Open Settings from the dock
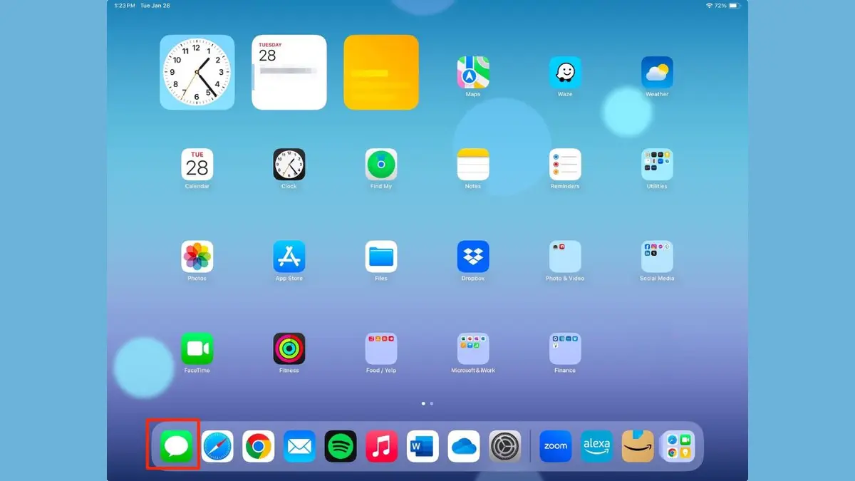The image size is (855, 481). (506, 446)
